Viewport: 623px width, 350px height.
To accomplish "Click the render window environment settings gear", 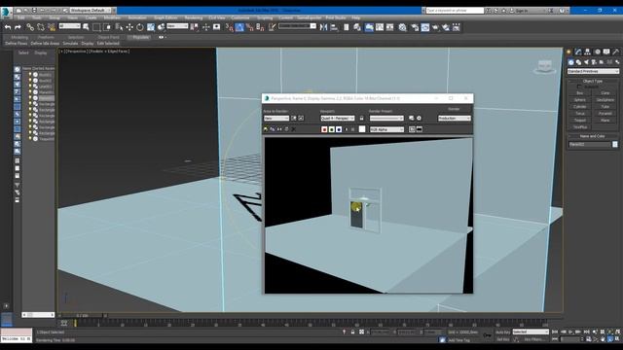I will 419,119.
